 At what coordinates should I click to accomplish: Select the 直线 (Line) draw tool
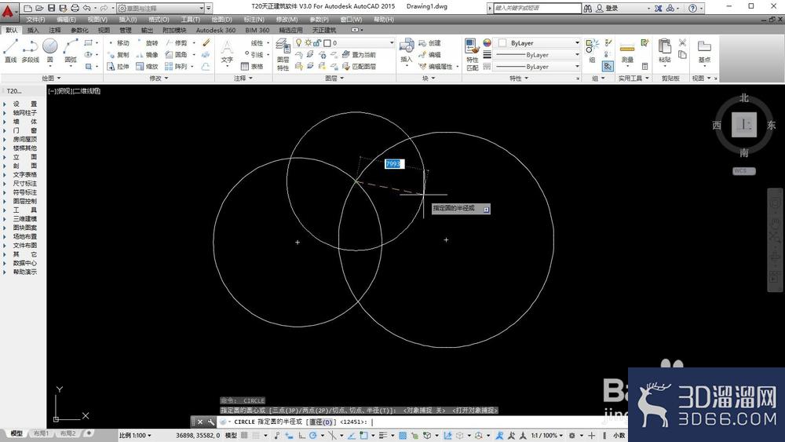tap(10, 50)
